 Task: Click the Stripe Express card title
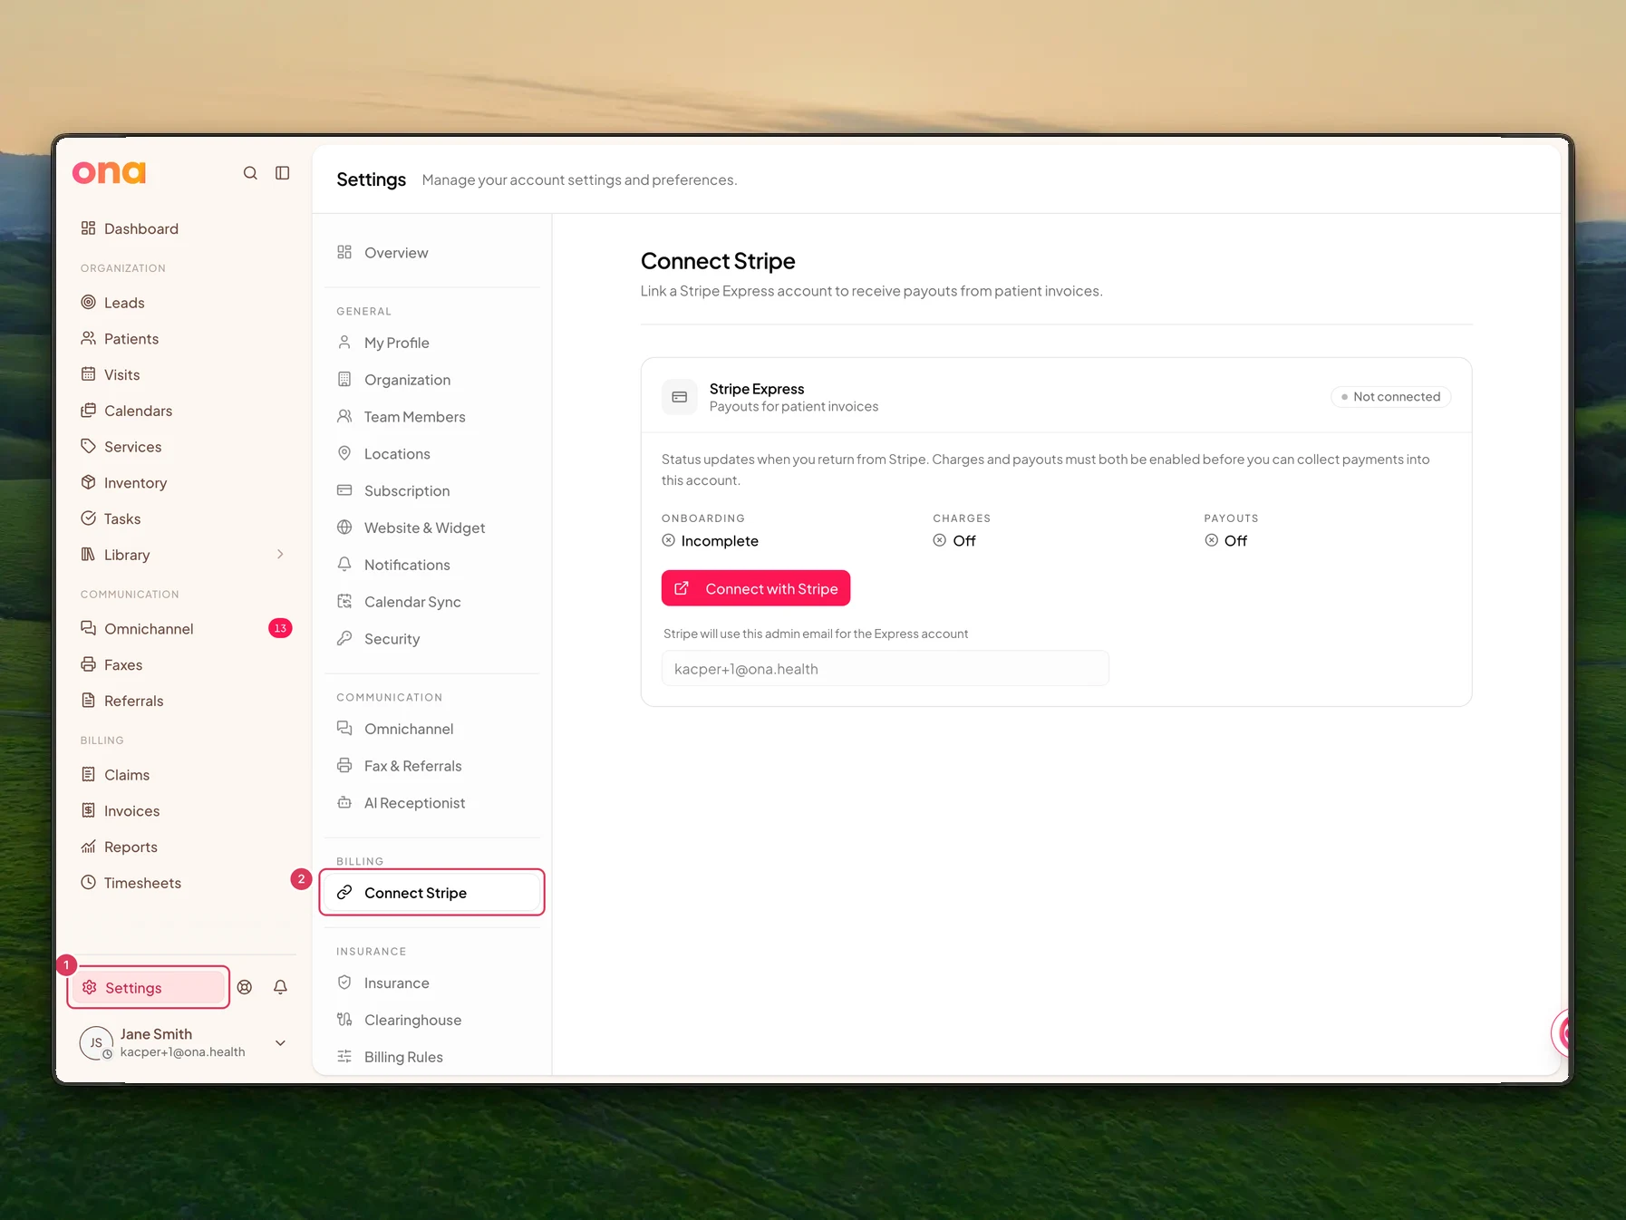(757, 389)
